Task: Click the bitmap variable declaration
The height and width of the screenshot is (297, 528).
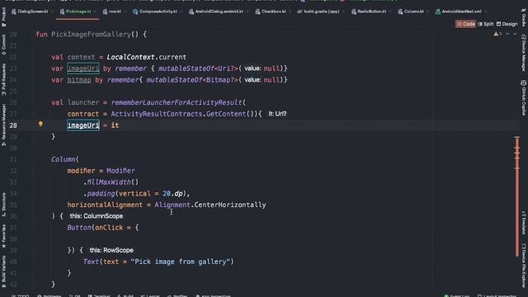Action: [79, 80]
